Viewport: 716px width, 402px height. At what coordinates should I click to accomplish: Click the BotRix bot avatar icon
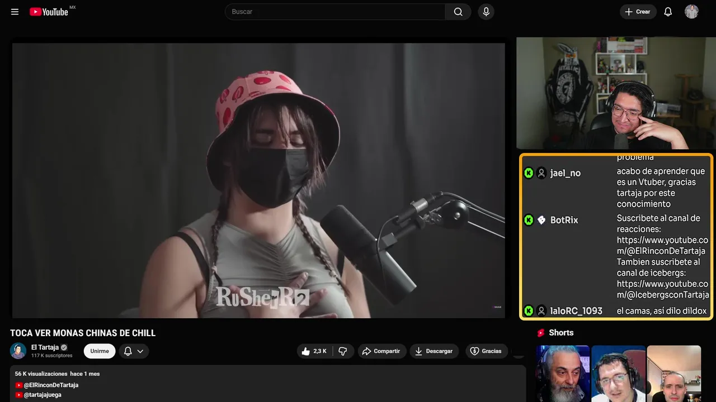click(541, 220)
